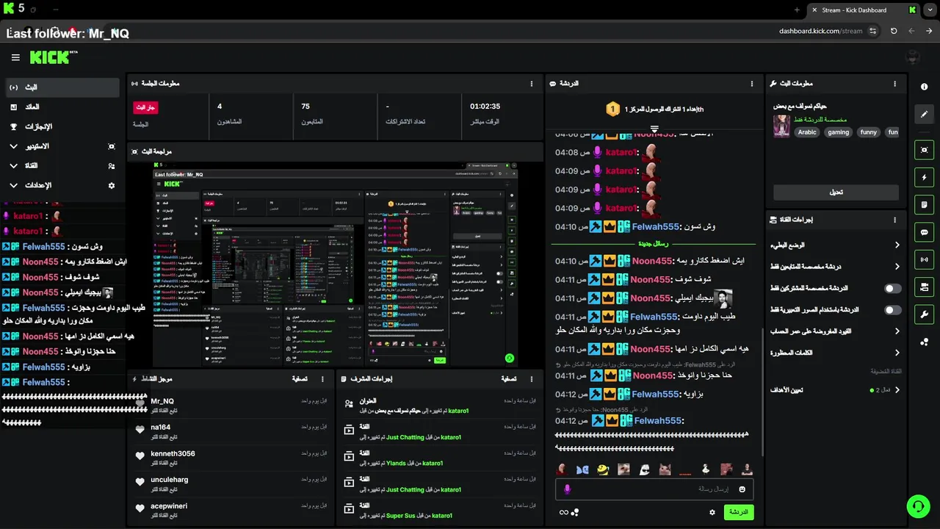Select the Stream item in left sidebar
Image resolution: width=940 pixels, height=529 pixels.
tap(62, 87)
